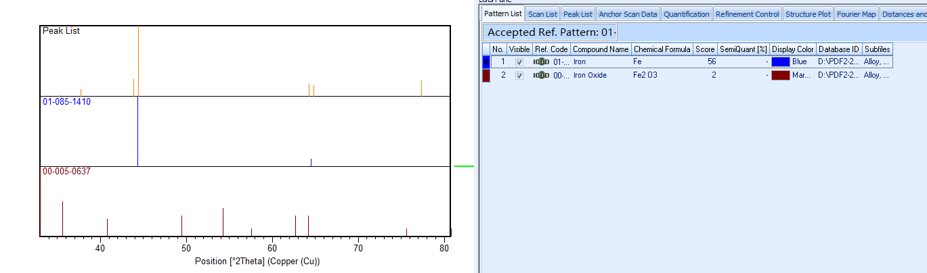Viewport: 927px width, 273px height.
Task: Sort by the SemiQuant [%] column header
Action: coord(743,49)
